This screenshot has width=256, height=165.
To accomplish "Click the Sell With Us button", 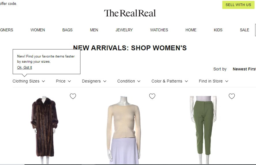I will tap(238, 5).
